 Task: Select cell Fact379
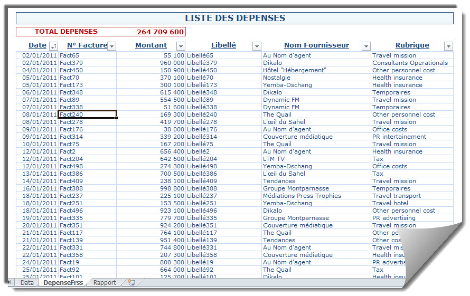click(87, 63)
